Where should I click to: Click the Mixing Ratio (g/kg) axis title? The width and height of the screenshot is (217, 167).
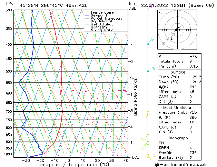pos(135,97)
